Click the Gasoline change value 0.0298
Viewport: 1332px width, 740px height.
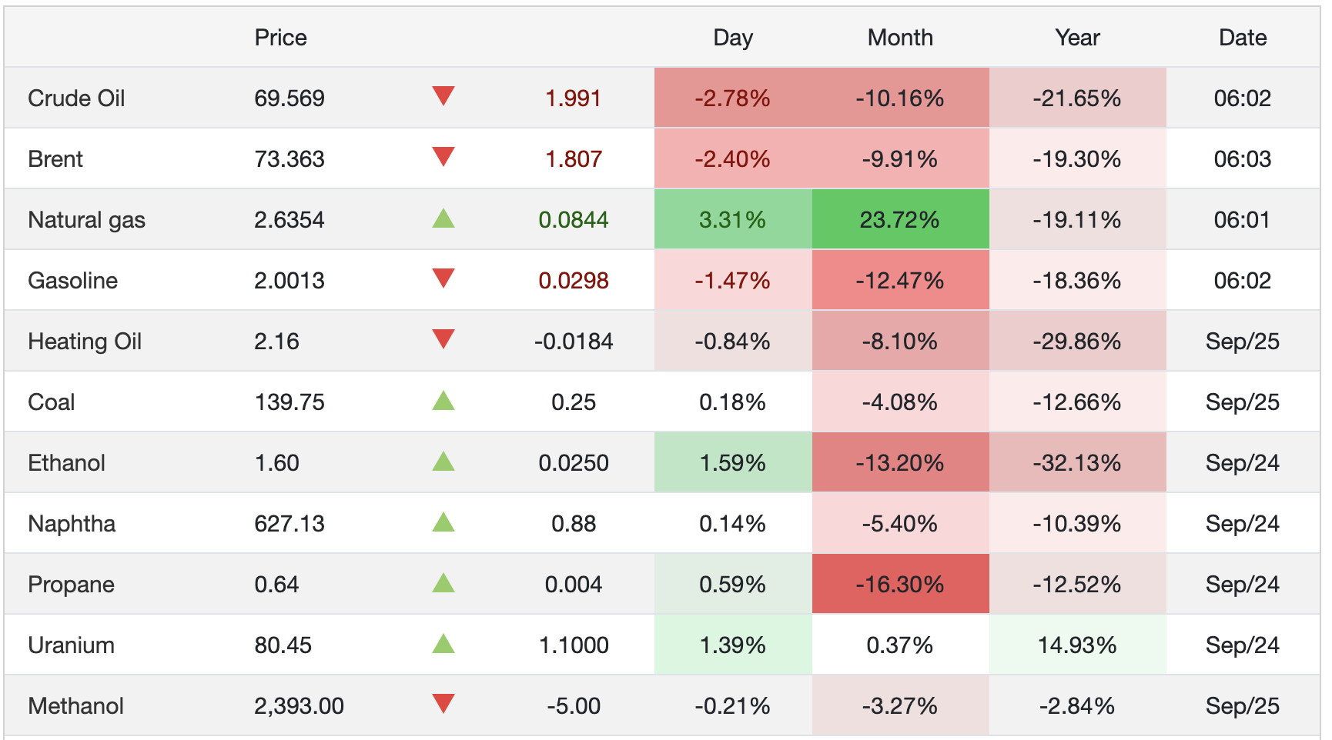click(574, 281)
